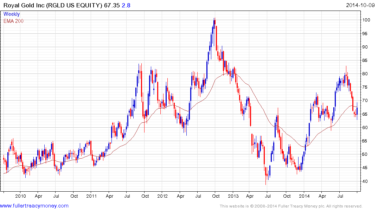Click the 95 price axis label
Screen dimensions: 378x211
365,33
